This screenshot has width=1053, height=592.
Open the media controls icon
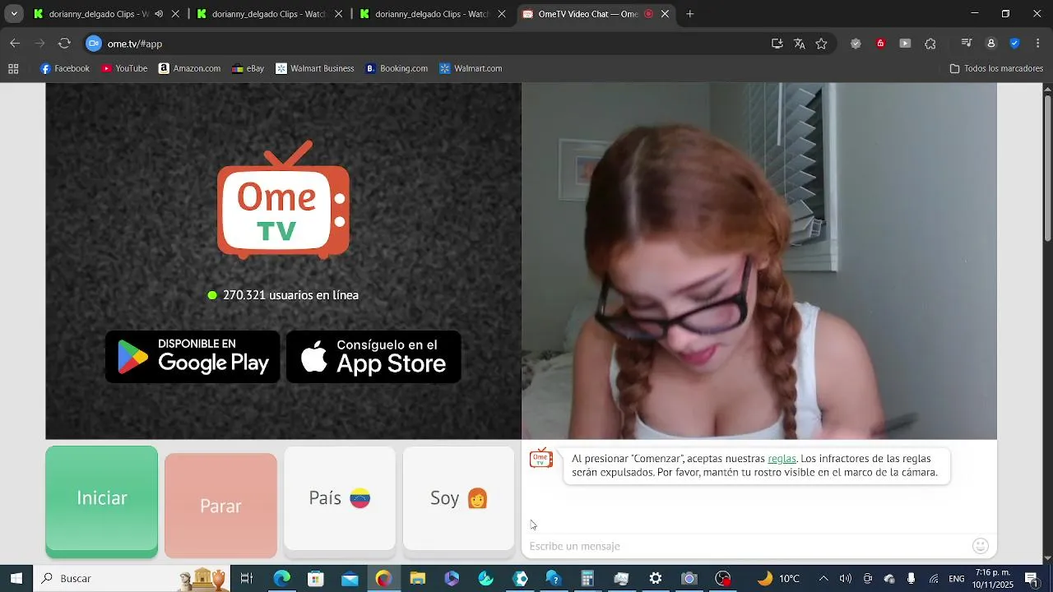click(967, 44)
